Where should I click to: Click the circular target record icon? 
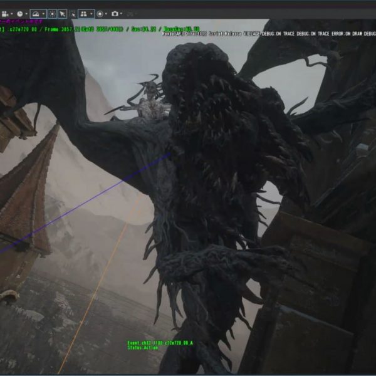[x=100, y=14]
